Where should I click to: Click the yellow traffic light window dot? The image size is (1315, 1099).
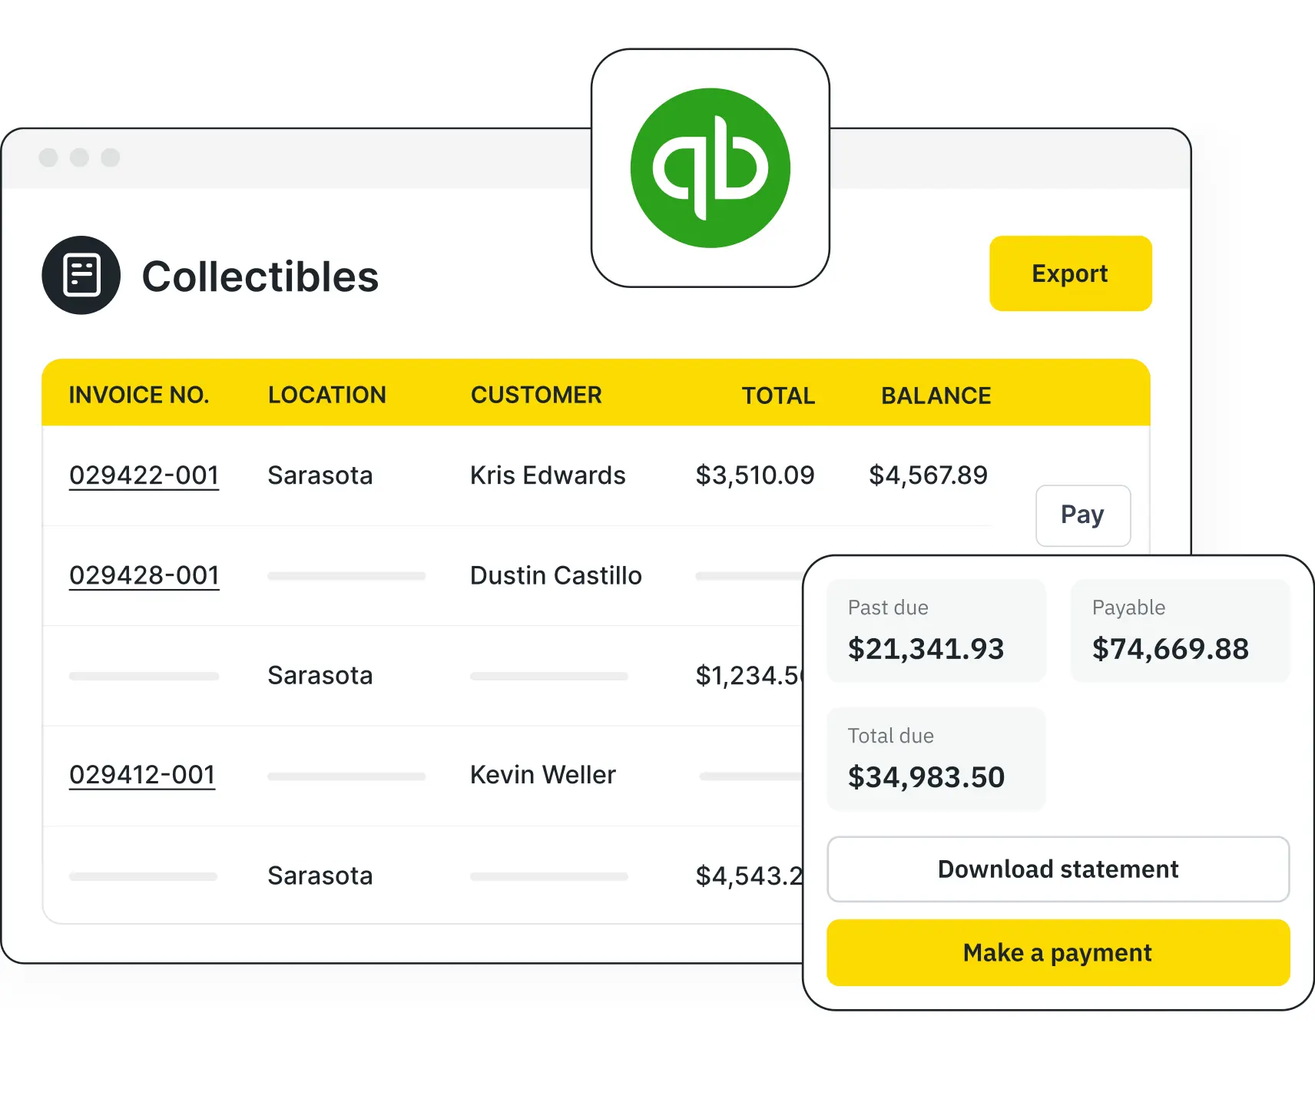(x=80, y=157)
